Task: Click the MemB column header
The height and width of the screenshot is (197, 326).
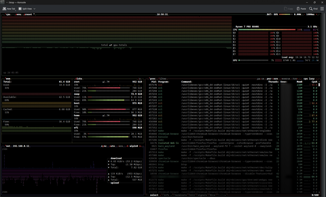Action: (300, 82)
